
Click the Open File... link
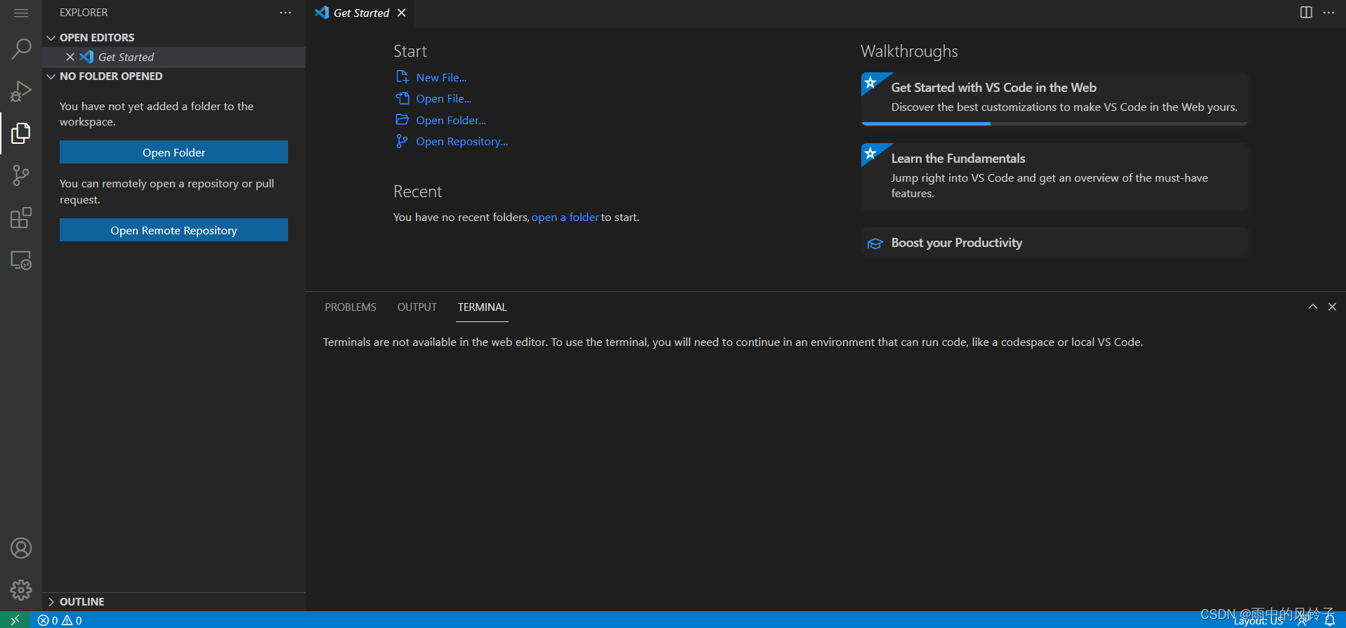click(x=433, y=98)
